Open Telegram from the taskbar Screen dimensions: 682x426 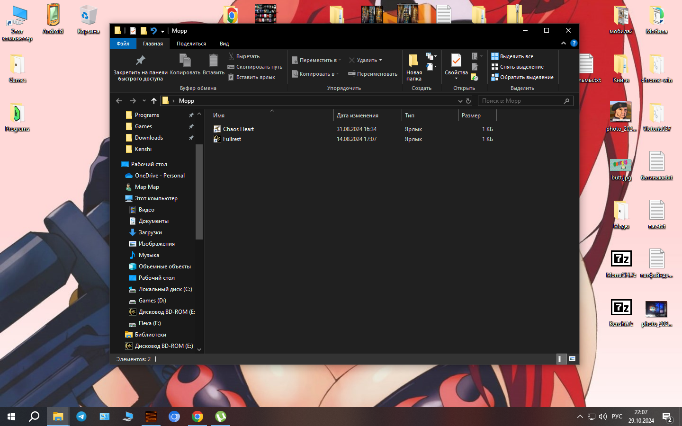tap(81, 417)
